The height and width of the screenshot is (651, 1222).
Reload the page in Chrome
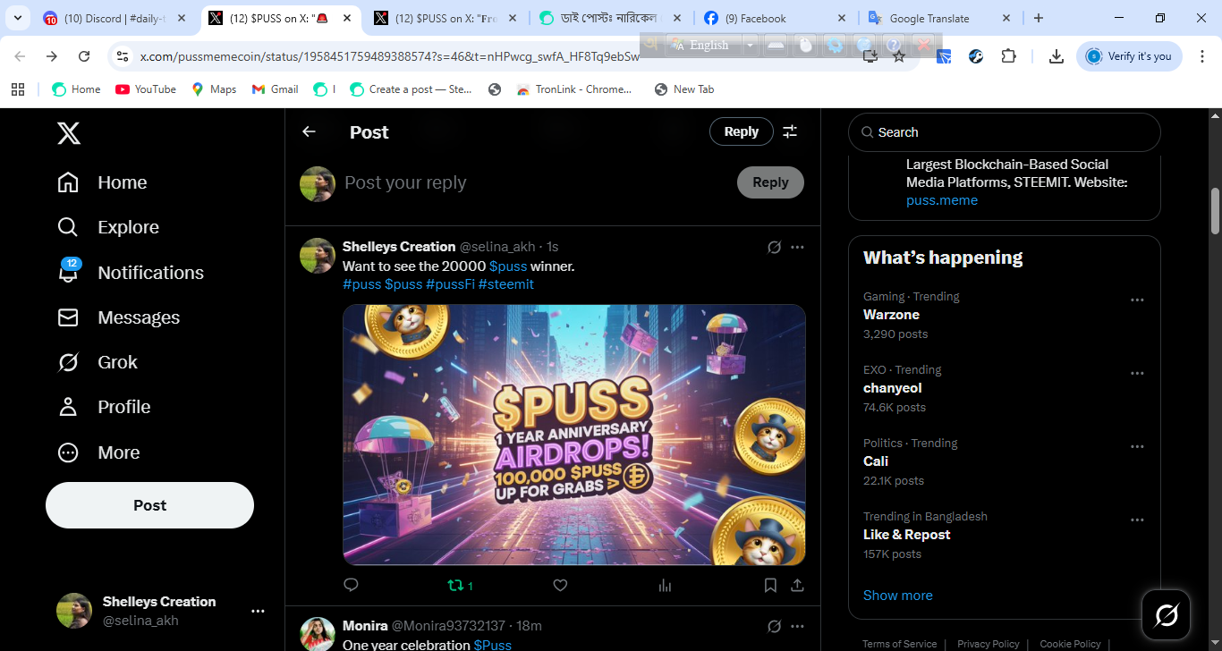click(x=84, y=56)
